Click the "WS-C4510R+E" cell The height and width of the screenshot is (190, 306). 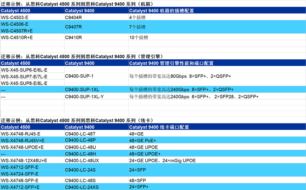tap(32, 37)
